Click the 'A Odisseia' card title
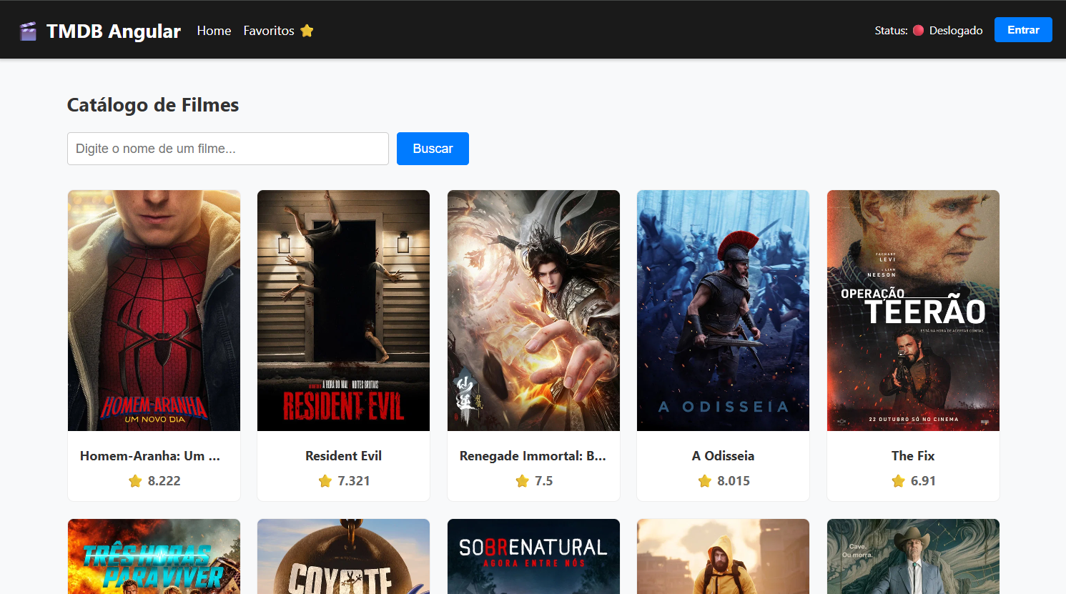The width and height of the screenshot is (1066, 594). click(724, 456)
